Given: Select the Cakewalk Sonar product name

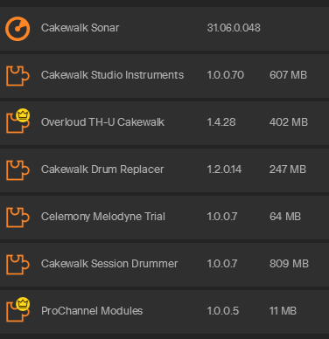Looking at the screenshot, I should [80, 28].
